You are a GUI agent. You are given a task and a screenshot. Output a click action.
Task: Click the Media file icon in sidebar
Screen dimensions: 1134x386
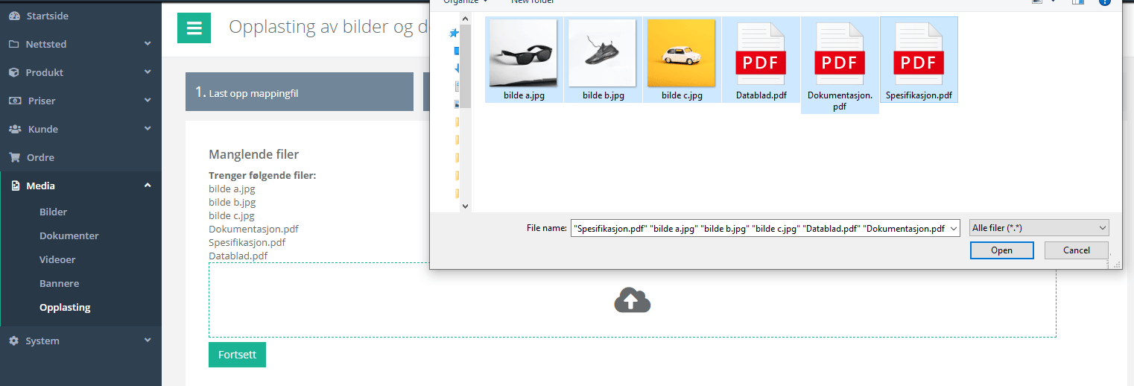point(15,186)
